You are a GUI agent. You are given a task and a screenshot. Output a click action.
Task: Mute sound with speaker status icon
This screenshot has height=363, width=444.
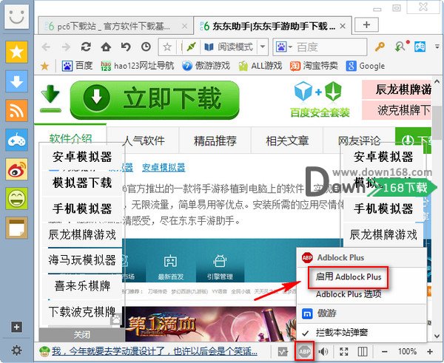tap(323, 352)
